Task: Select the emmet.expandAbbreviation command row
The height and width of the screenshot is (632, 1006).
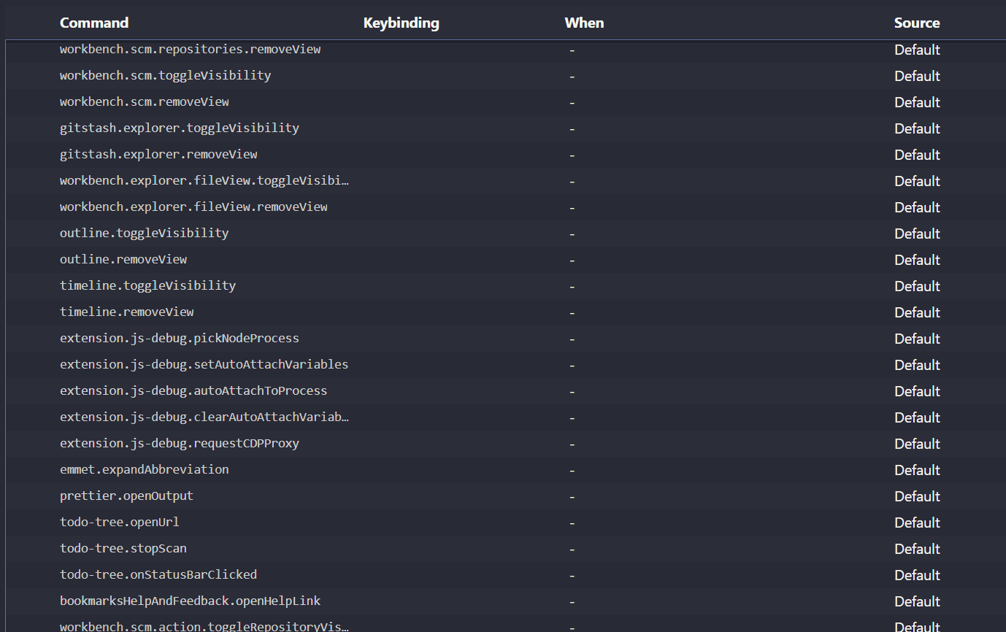Action: click(x=144, y=469)
